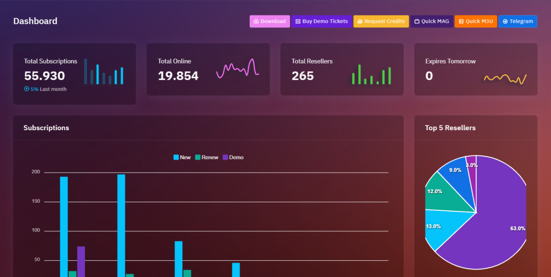The height and width of the screenshot is (277, 551).
Task: Click the download icon in the Download button
Action: (x=256, y=22)
